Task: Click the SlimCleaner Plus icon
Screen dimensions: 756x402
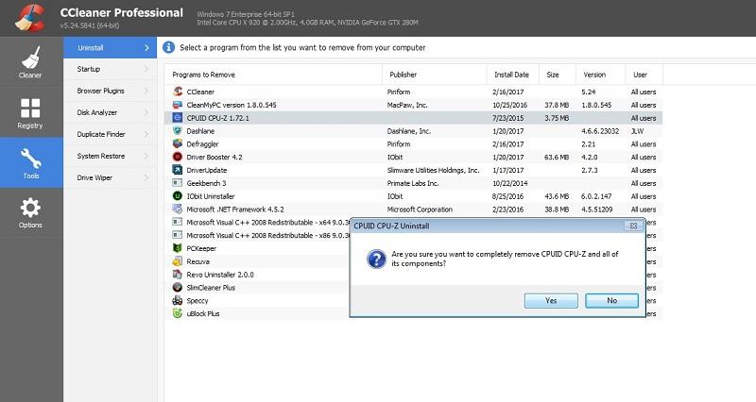Action: click(178, 288)
